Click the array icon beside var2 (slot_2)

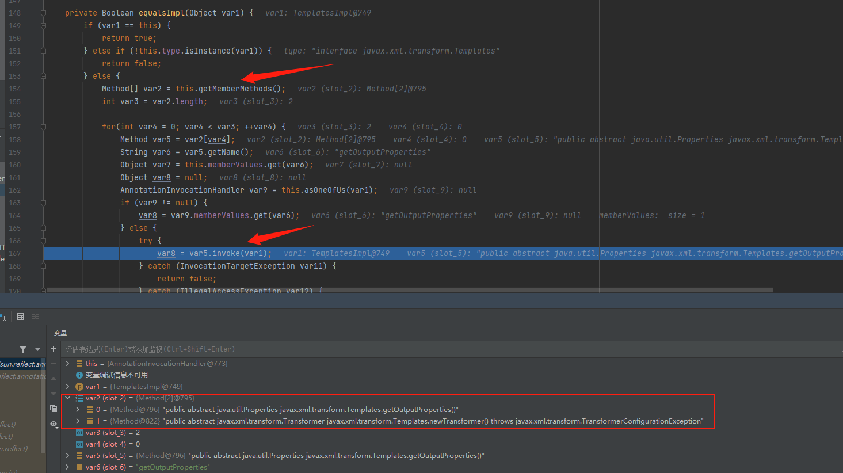tap(79, 398)
